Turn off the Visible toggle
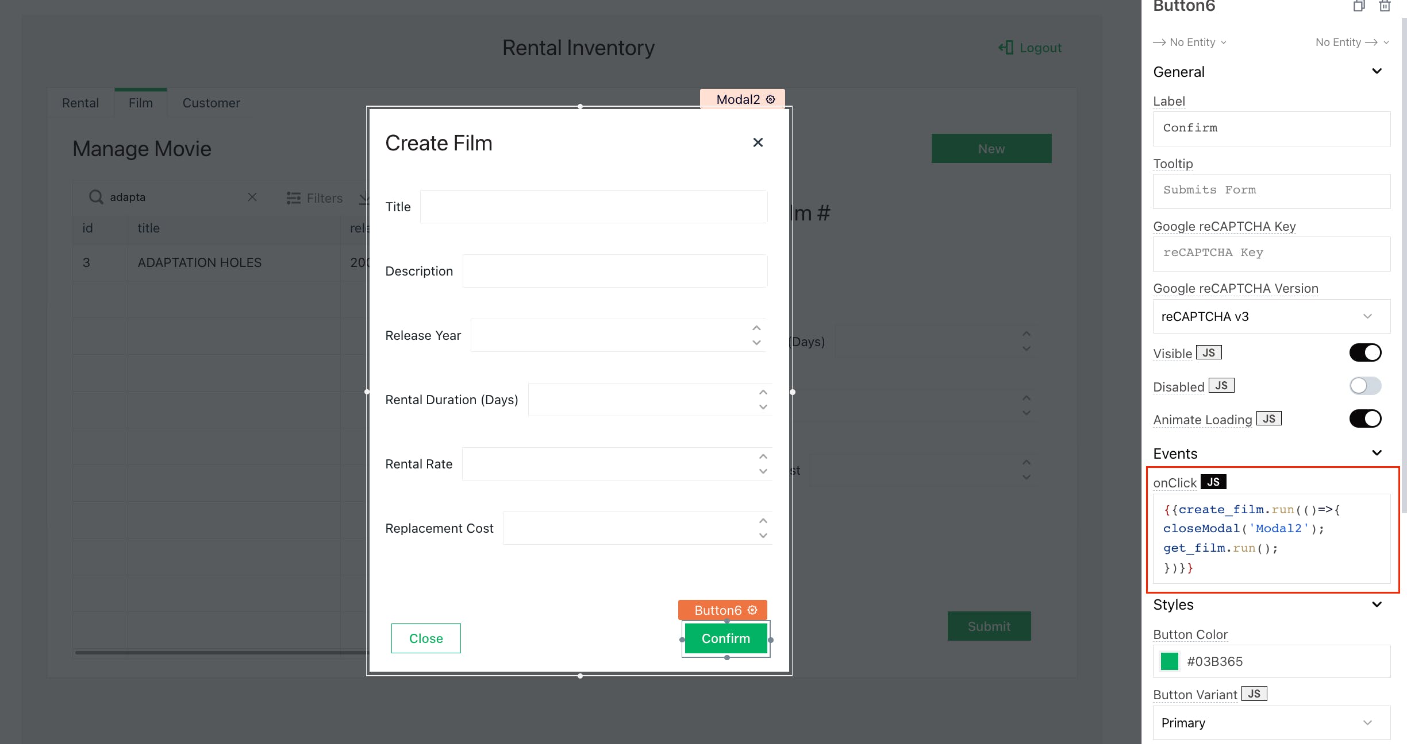The width and height of the screenshot is (1407, 744). (x=1365, y=352)
